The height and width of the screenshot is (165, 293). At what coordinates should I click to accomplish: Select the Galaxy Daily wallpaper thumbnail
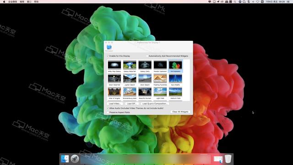(x=145, y=65)
